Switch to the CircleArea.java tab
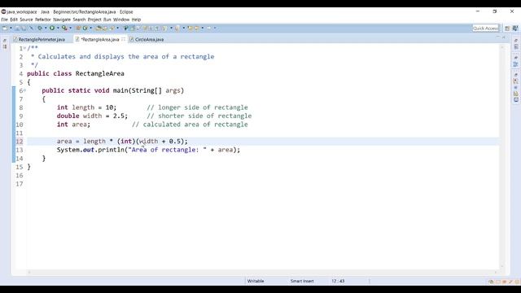Viewport: 521px width, 293px height. (147, 39)
